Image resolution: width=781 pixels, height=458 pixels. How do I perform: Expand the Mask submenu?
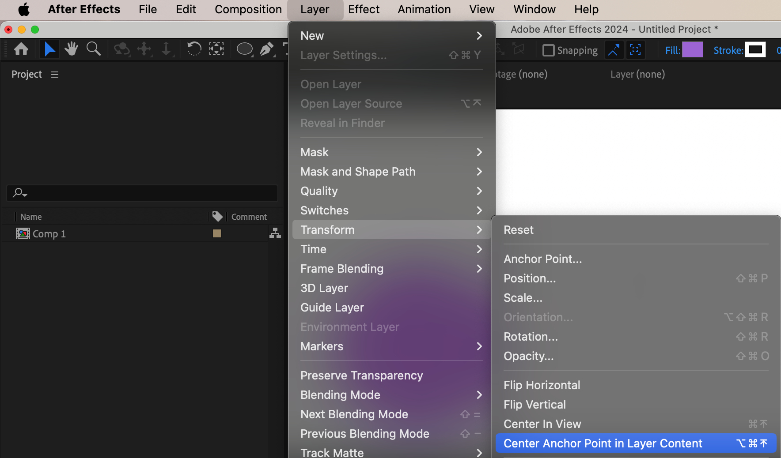click(391, 152)
